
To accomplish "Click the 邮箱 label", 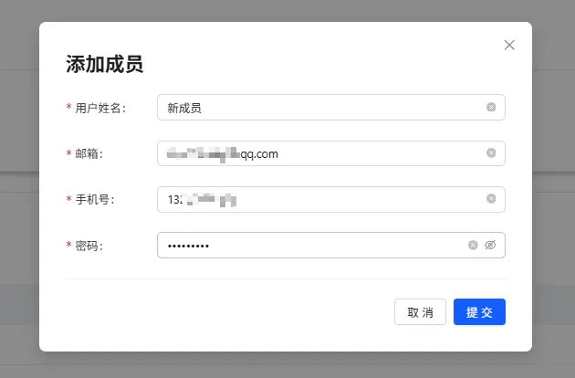I will tap(89, 153).
